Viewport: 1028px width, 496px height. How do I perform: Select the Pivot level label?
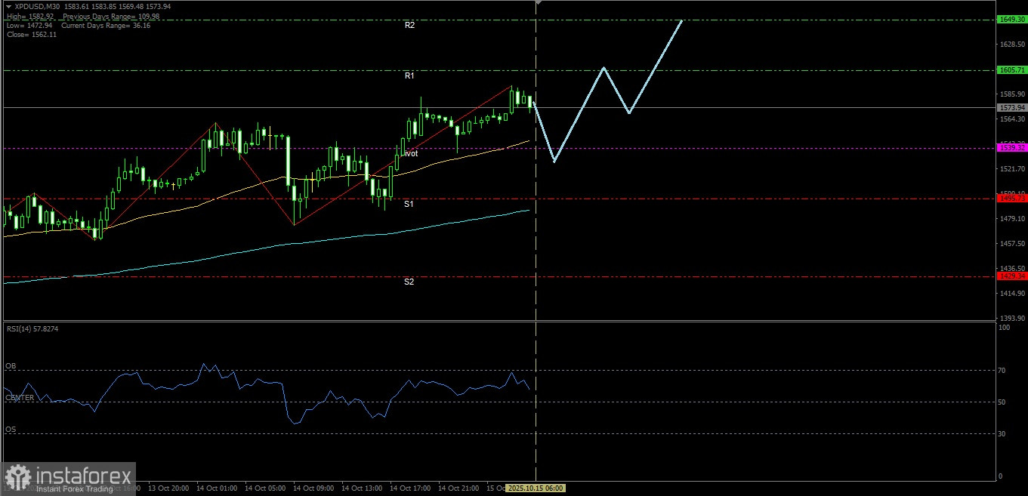point(410,153)
